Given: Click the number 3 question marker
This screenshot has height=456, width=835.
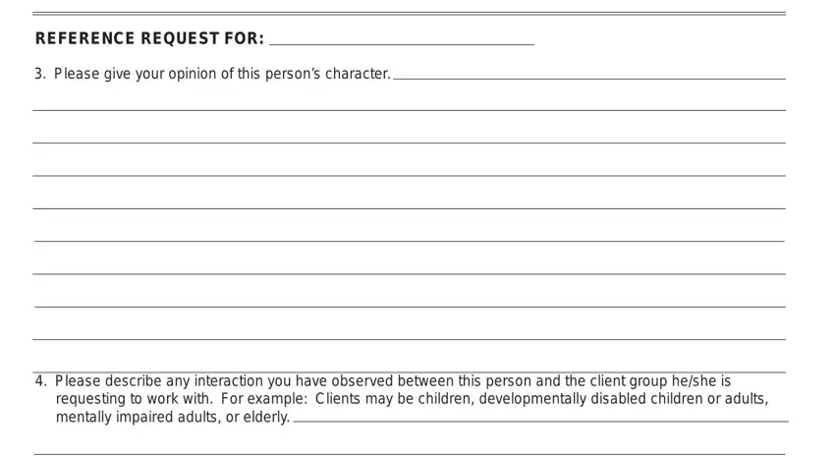Looking at the screenshot, I should pos(40,74).
